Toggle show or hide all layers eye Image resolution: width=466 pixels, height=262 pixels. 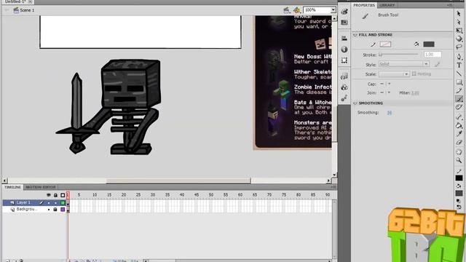pyautogui.click(x=49, y=195)
